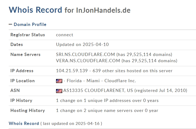Click AS13335 CLOUDFLARENET ASN entry
Image resolution: width=196 pixels, height=129 pixels.
point(98,90)
